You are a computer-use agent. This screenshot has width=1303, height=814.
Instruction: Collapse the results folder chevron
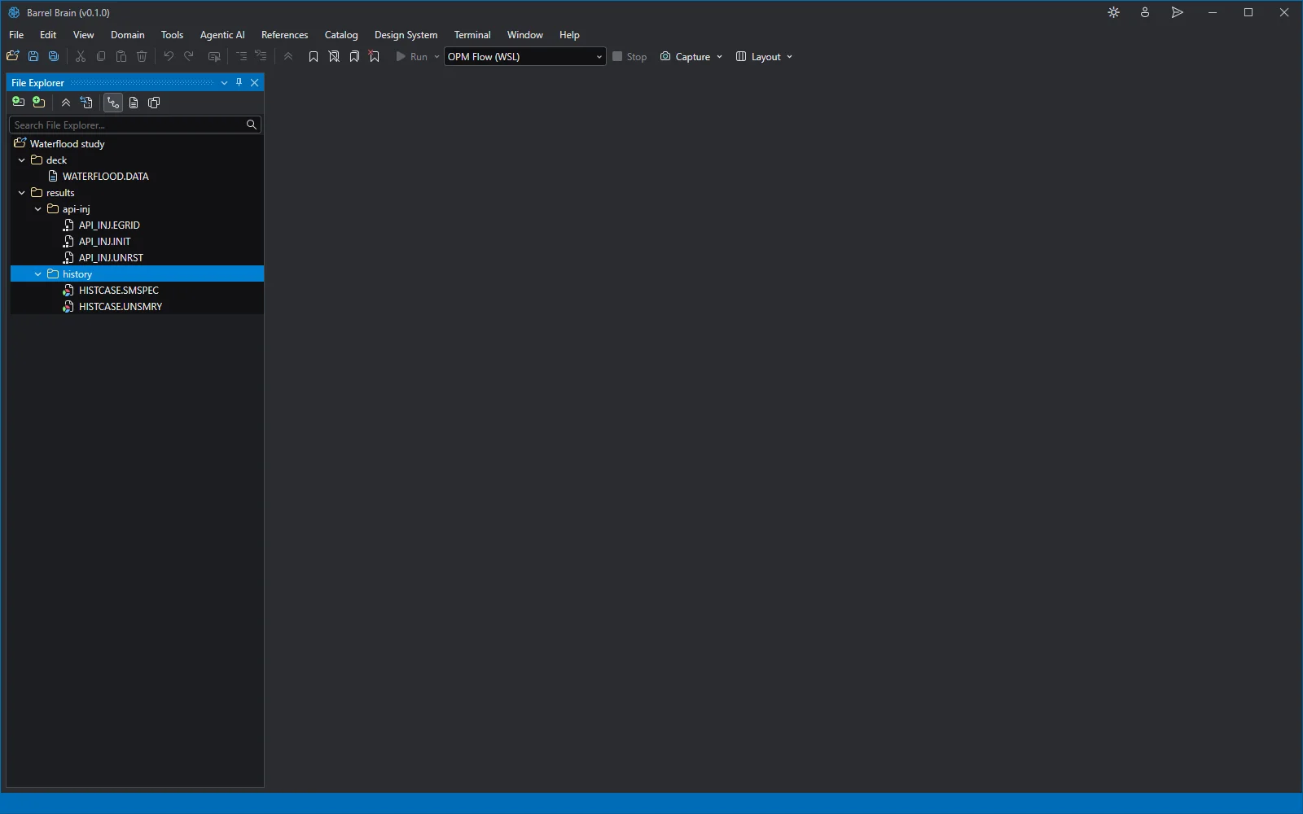tap(22, 193)
